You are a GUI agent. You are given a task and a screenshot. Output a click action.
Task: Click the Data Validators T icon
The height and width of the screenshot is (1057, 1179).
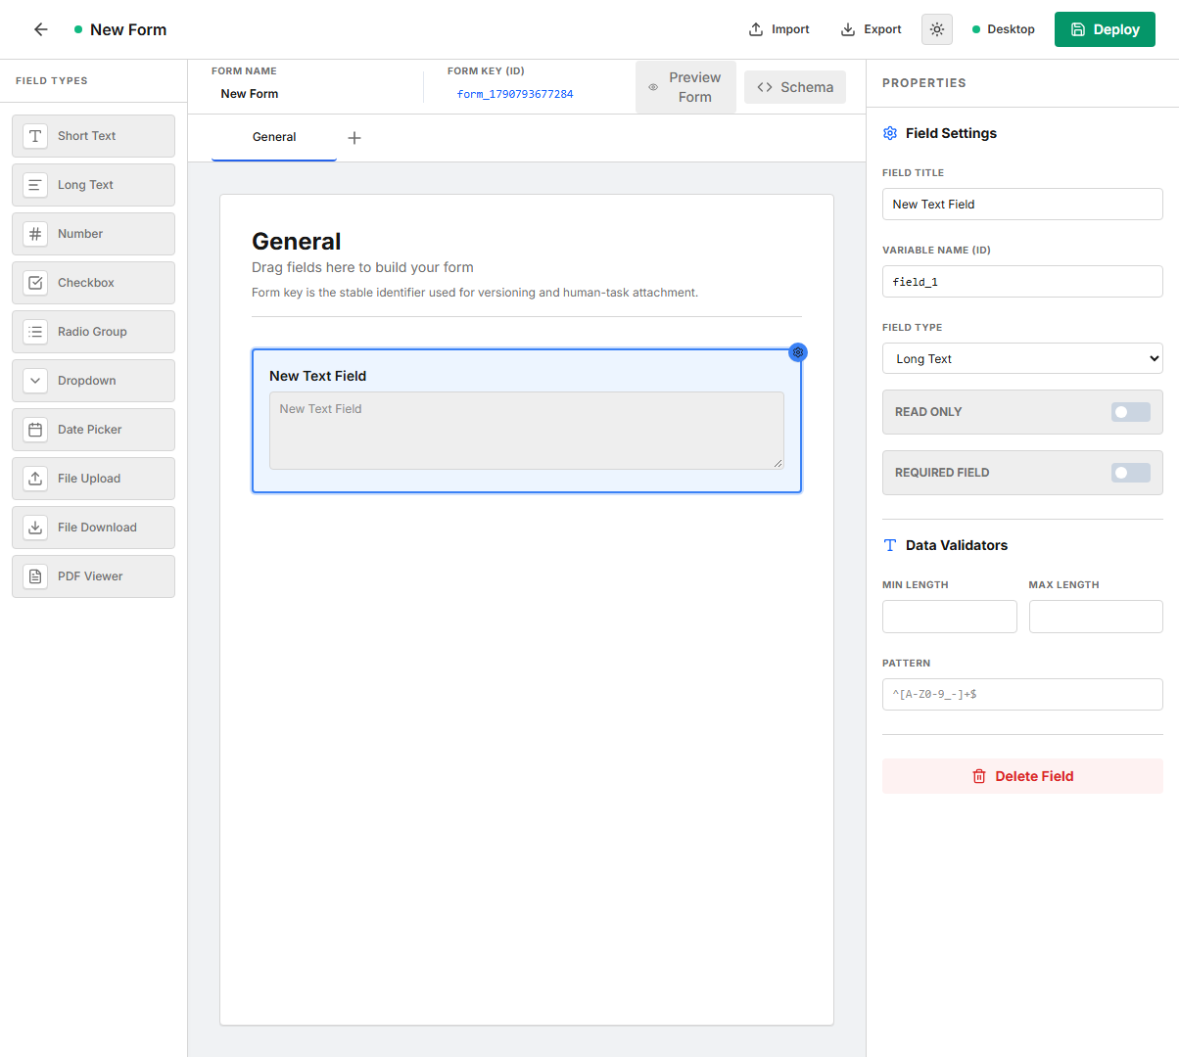pos(890,545)
